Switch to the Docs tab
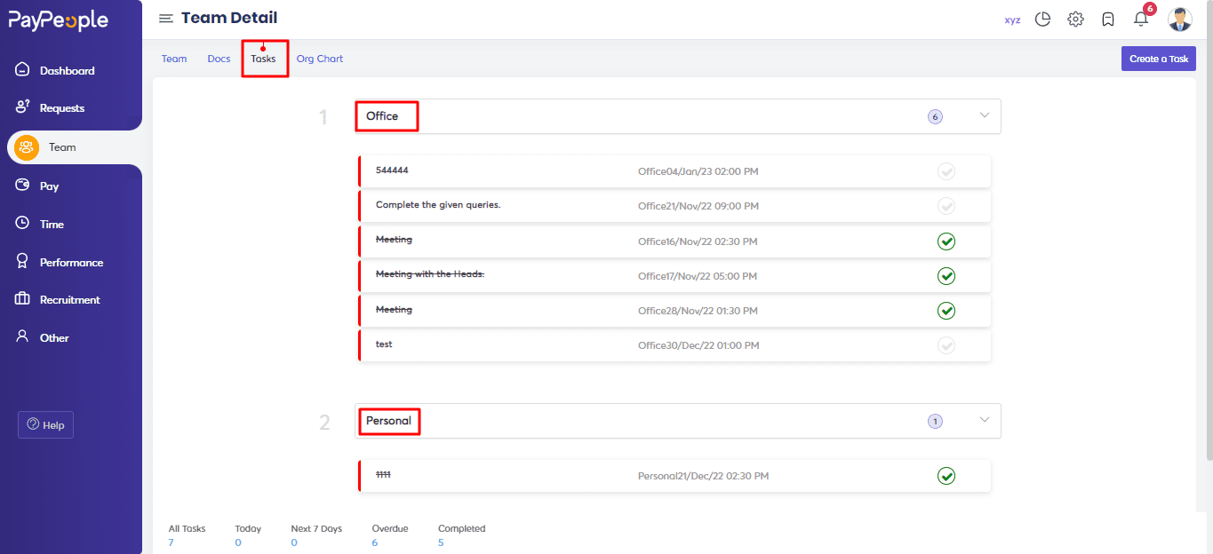This screenshot has width=1213, height=554. [x=219, y=59]
